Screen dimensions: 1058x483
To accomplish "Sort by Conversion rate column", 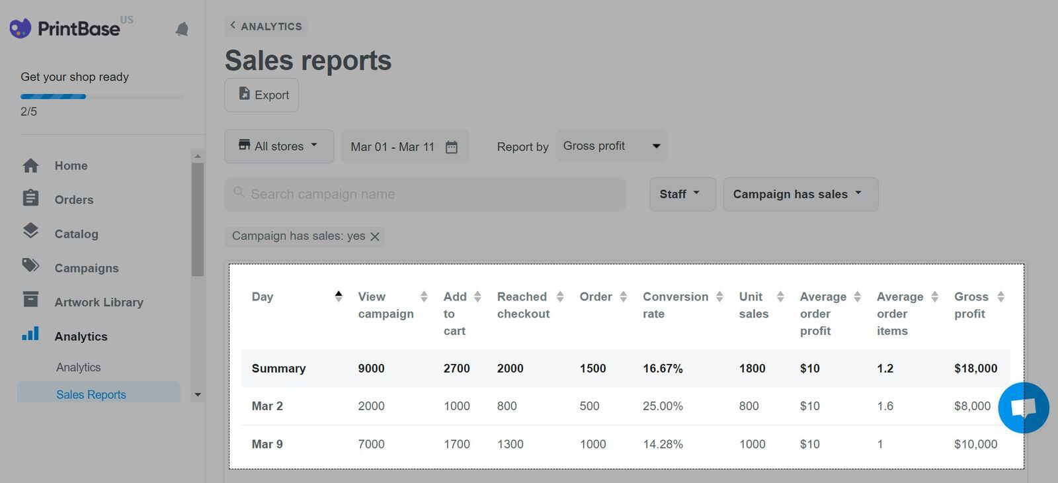I will coord(719,296).
